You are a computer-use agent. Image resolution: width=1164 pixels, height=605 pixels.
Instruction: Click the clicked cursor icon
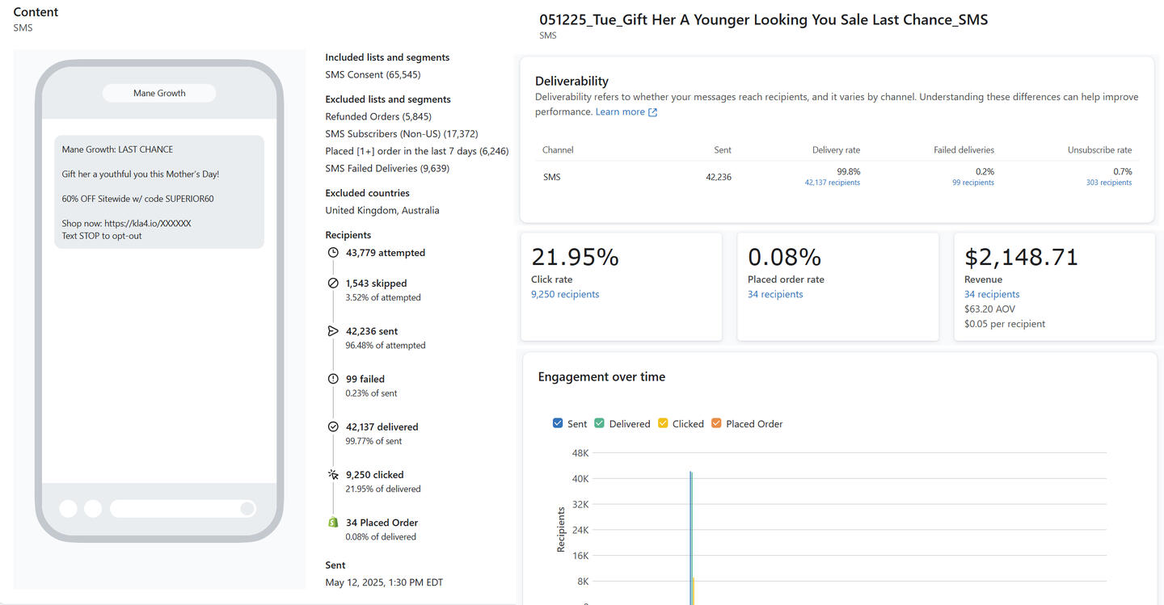click(333, 475)
